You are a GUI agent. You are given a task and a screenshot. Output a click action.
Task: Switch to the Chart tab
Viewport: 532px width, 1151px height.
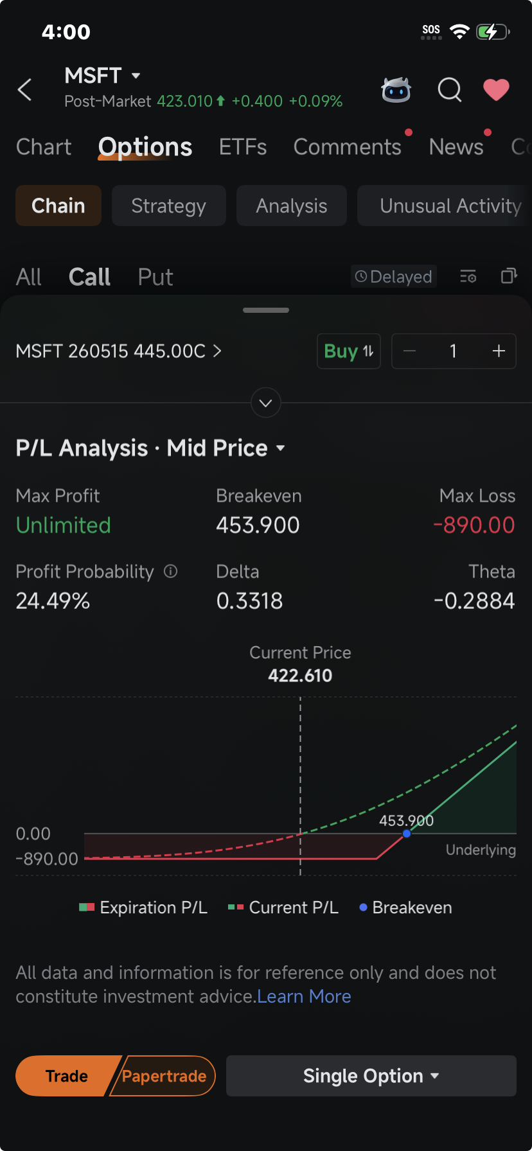tap(44, 147)
